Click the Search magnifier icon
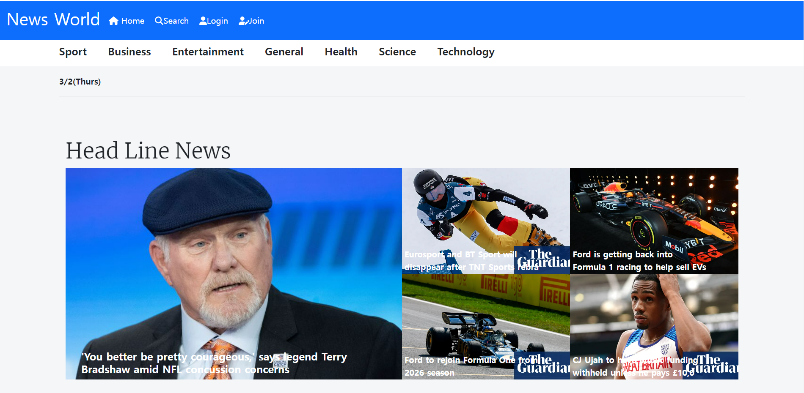 [159, 21]
